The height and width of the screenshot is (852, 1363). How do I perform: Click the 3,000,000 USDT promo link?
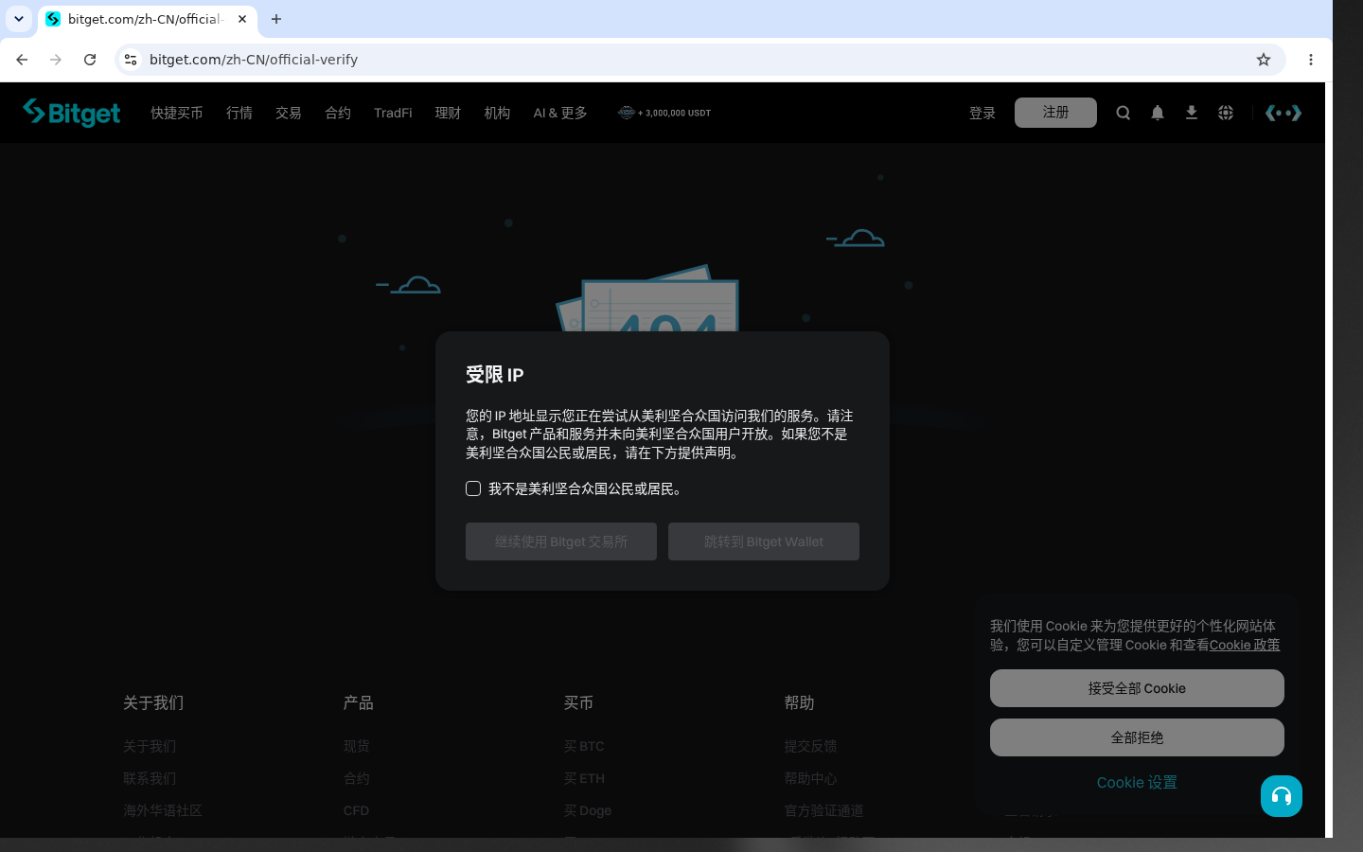click(664, 113)
